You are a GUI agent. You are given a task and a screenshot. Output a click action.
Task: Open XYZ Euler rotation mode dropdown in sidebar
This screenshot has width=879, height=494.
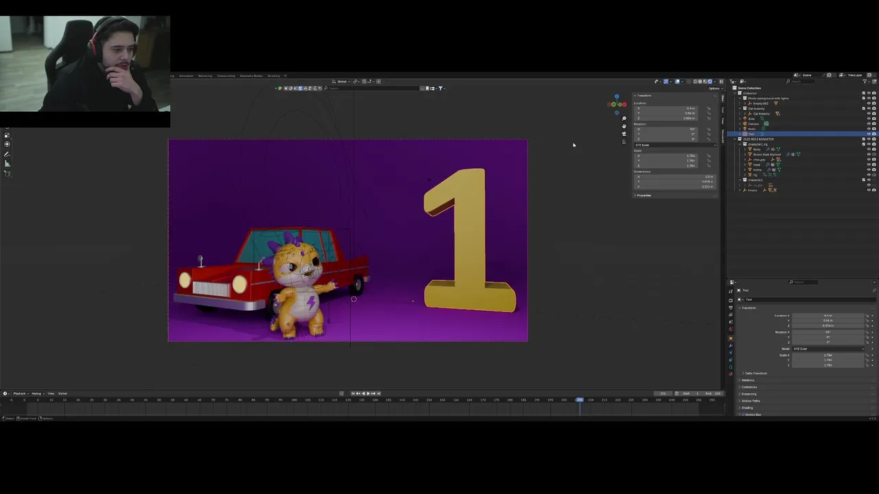tap(676, 145)
